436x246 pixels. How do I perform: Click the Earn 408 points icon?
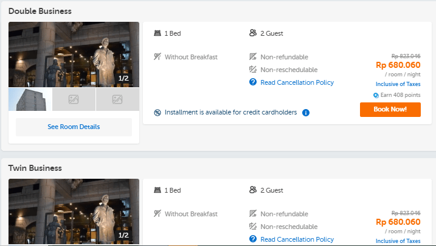[x=376, y=95]
